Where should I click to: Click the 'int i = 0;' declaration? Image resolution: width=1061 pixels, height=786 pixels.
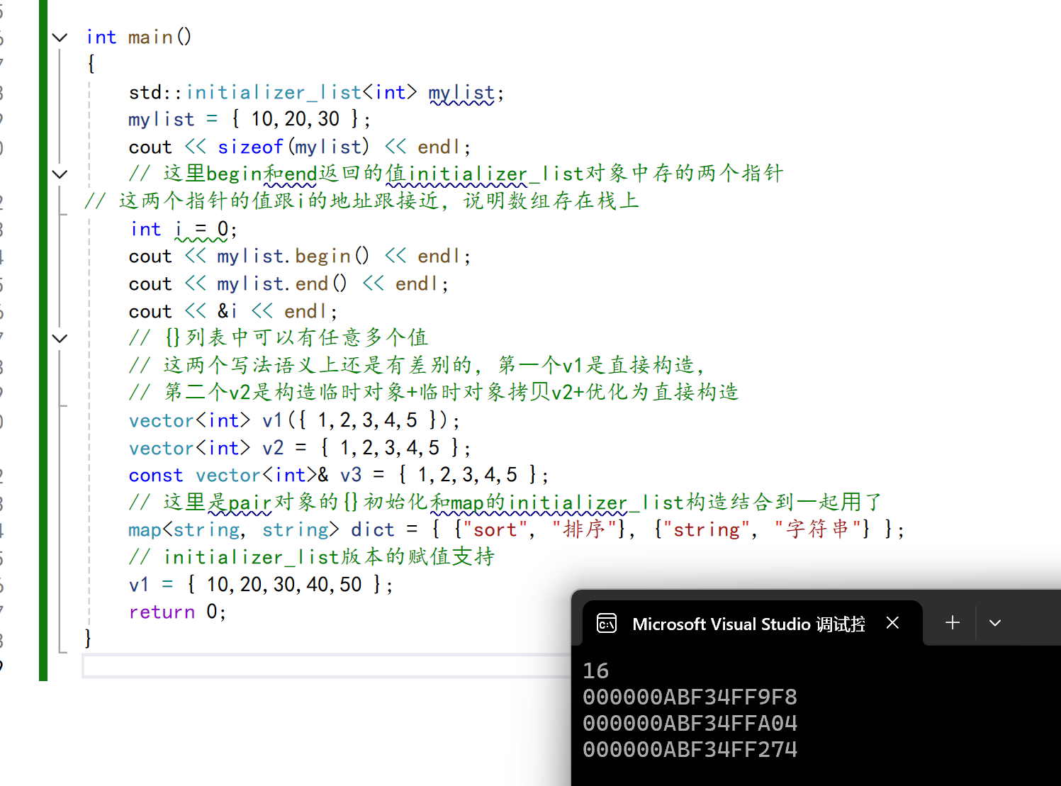[x=184, y=229]
